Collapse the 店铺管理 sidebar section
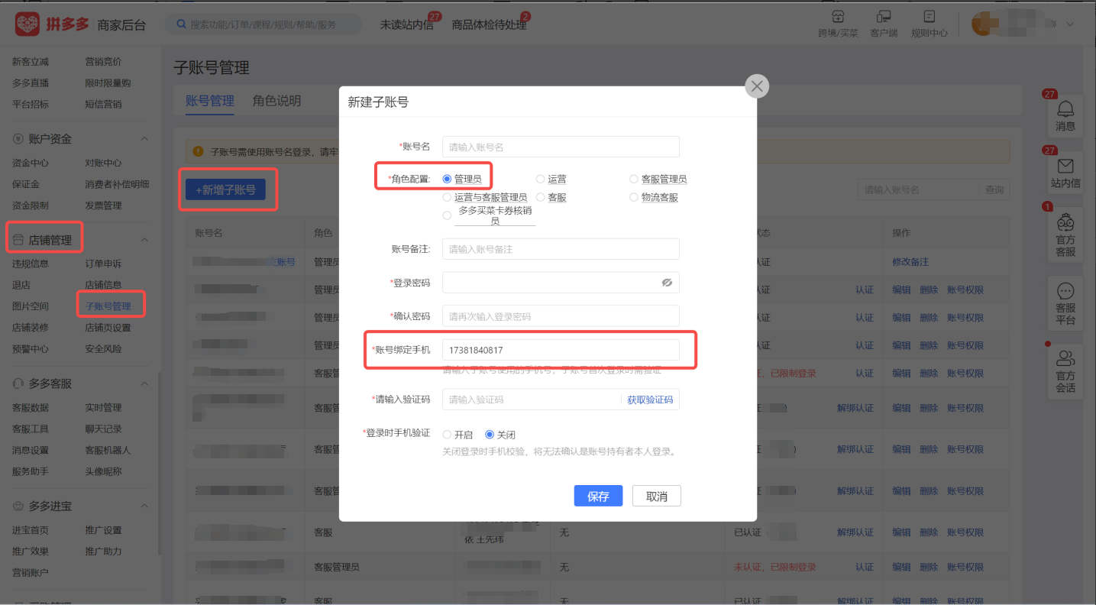The height and width of the screenshot is (605, 1096). (x=144, y=240)
